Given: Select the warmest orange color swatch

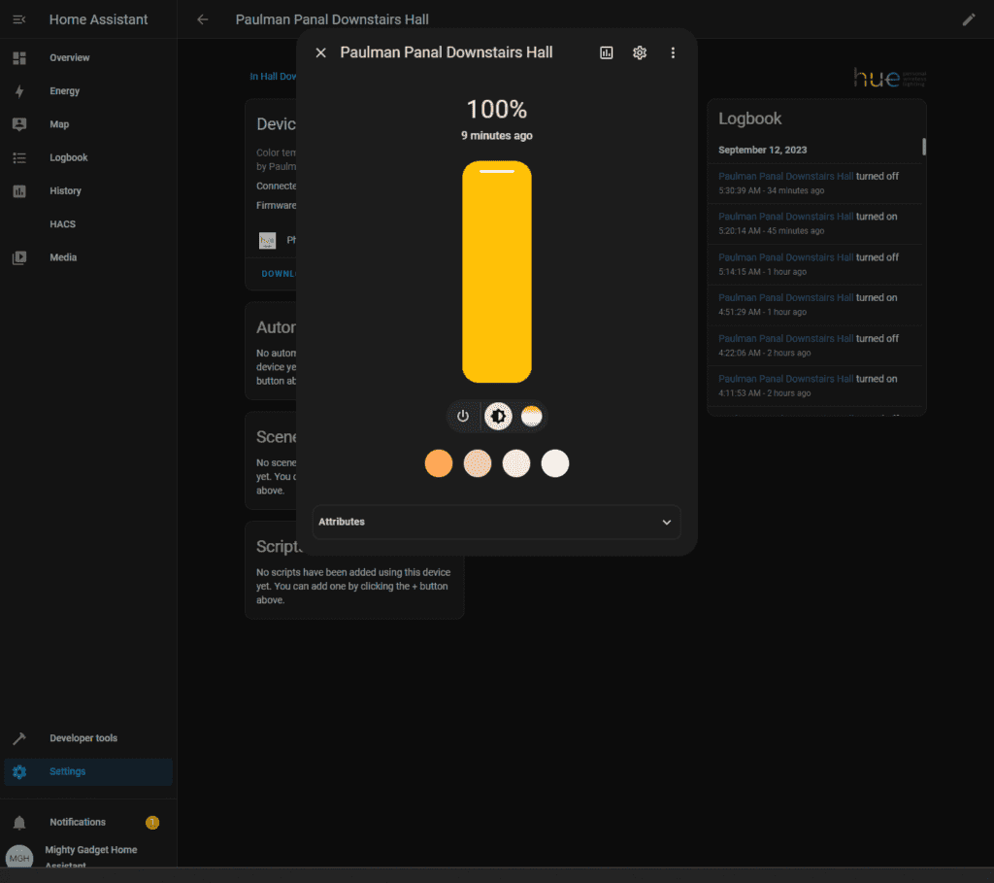Looking at the screenshot, I should [x=439, y=464].
